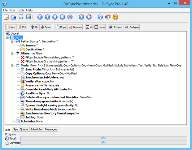Select all jobs with 'all' button

[89, 27]
